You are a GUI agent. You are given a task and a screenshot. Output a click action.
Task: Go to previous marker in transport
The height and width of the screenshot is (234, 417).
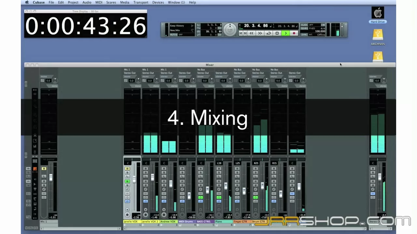[241, 33]
